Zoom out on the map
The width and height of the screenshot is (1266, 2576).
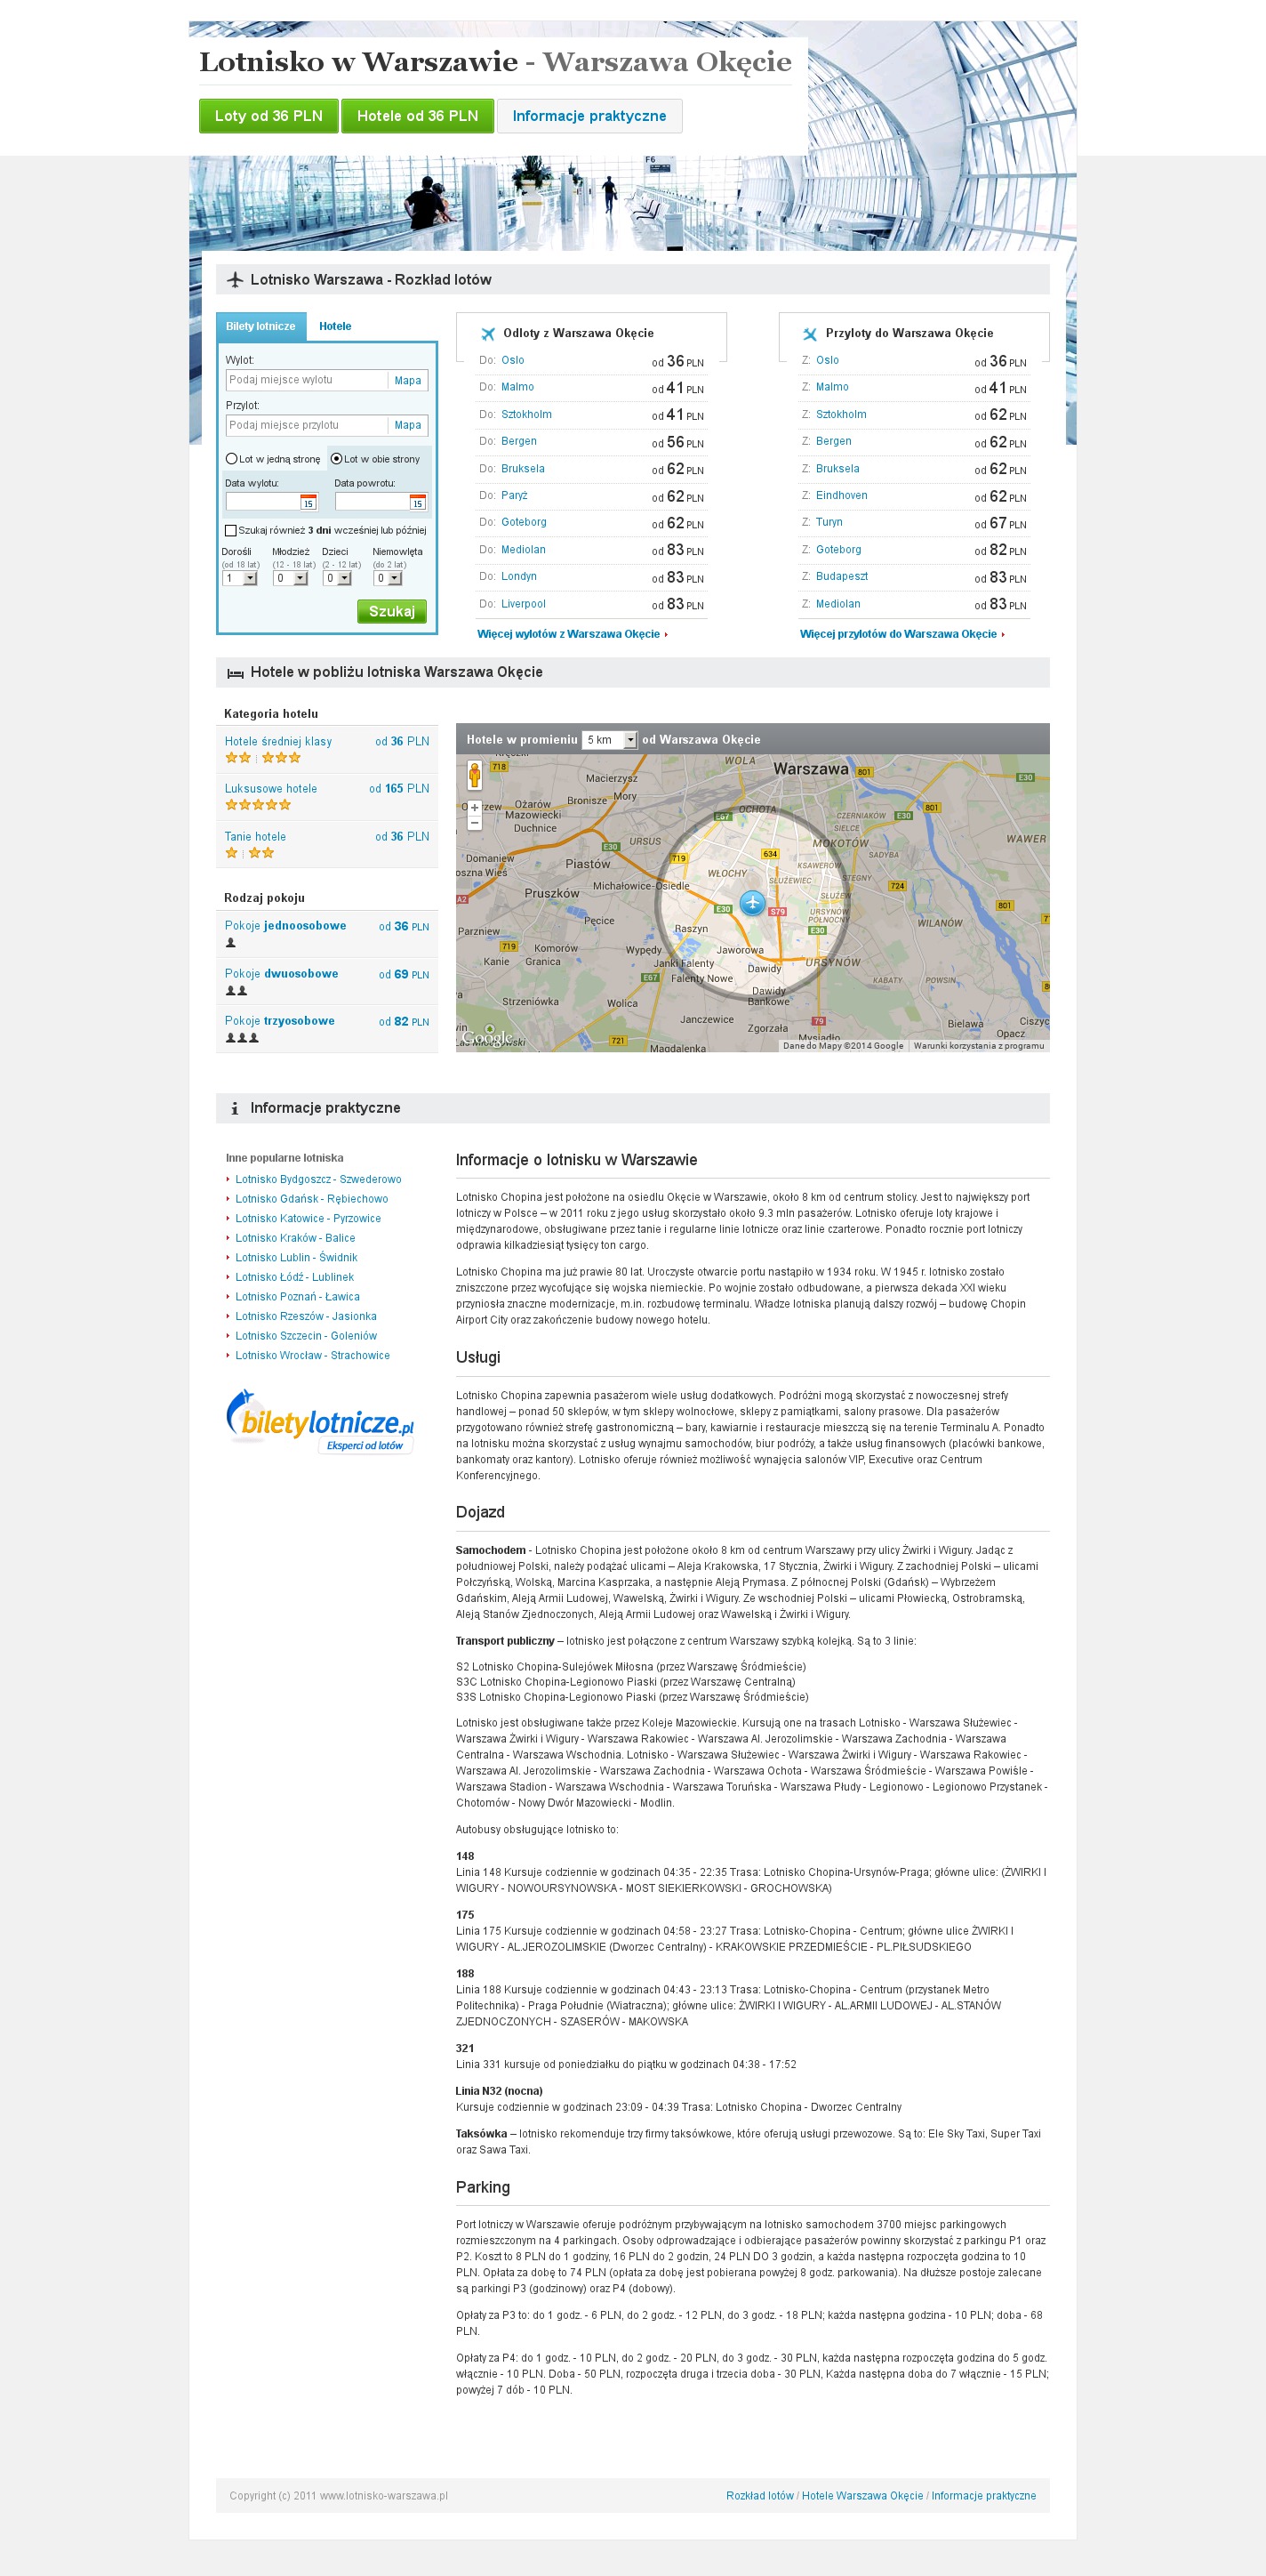point(475,823)
